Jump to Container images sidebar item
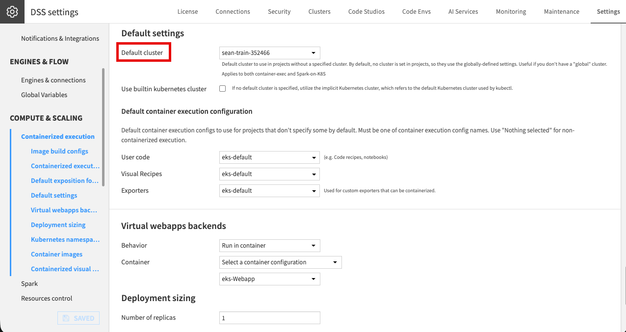This screenshot has height=332, width=626. click(x=56, y=254)
